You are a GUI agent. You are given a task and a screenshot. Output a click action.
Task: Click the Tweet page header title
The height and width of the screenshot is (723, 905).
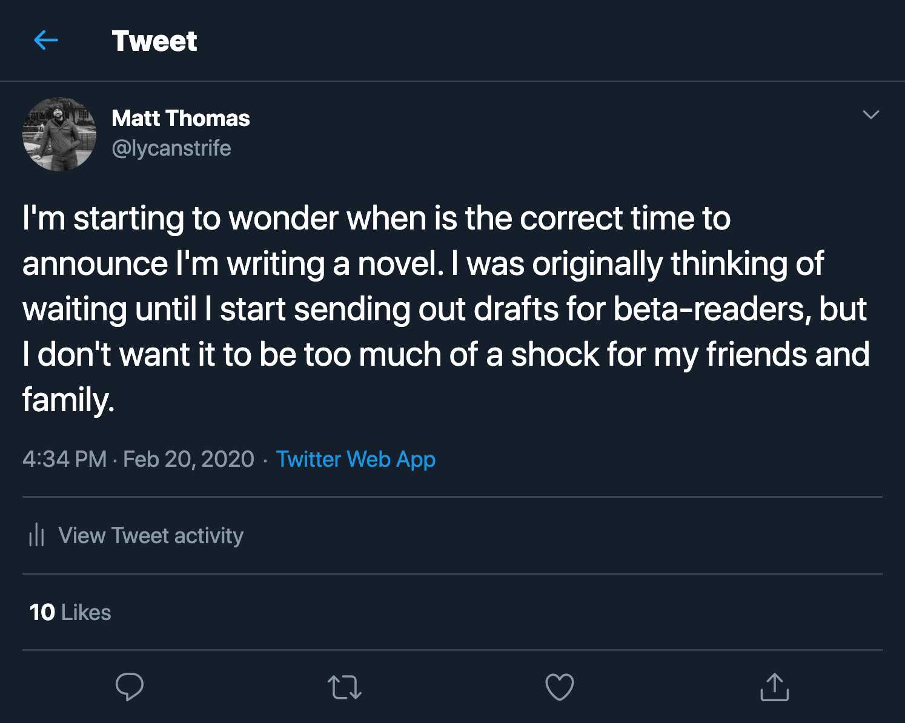pyautogui.click(x=154, y=41)
